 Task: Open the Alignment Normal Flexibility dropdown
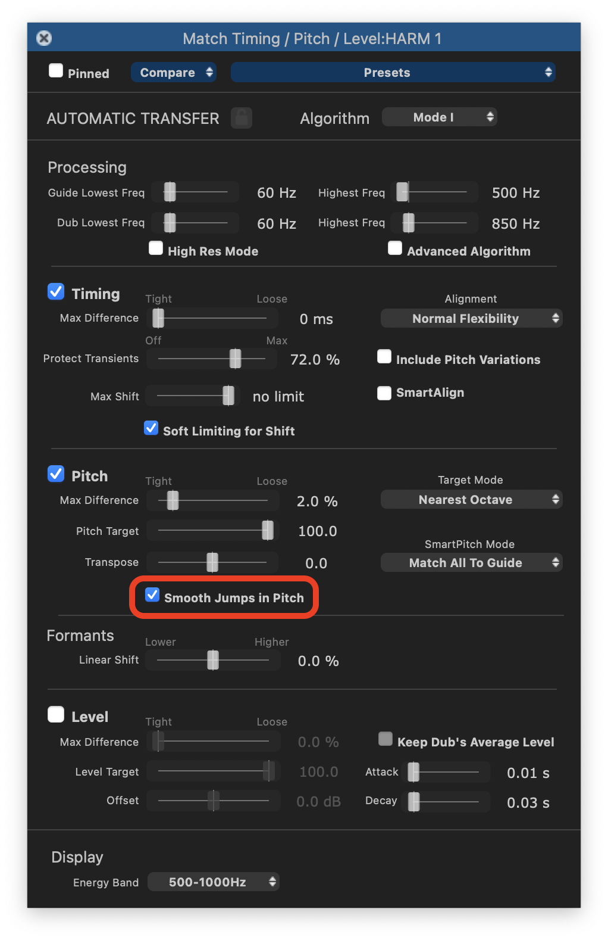tap(471, 319)
